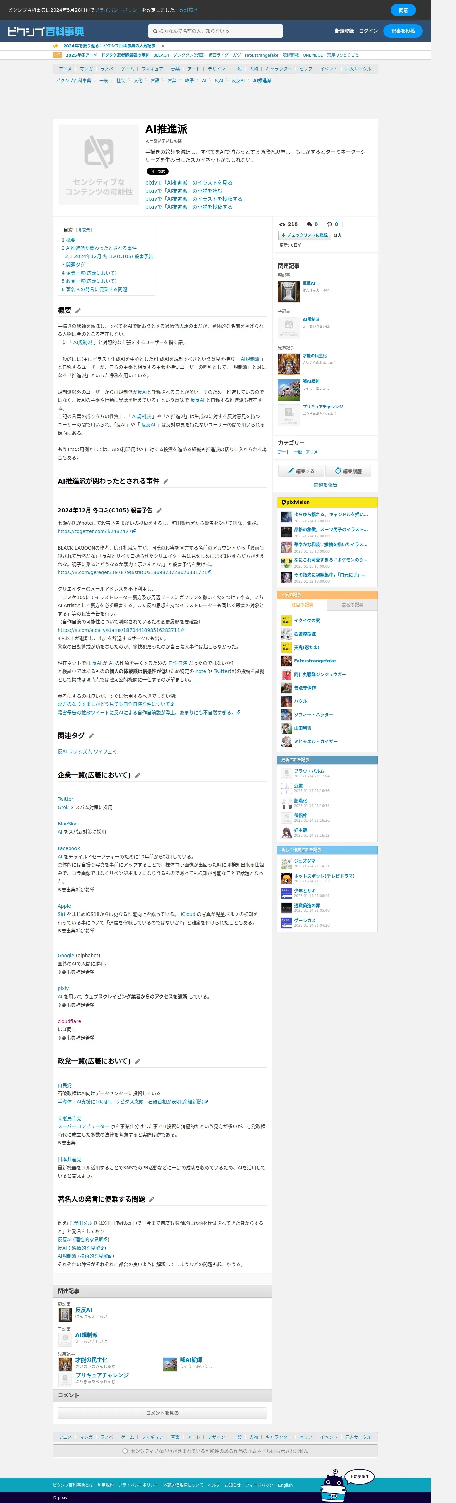Click the comments speech bubble count
The image size is (456, 1503).
click(x=312, y=224)
